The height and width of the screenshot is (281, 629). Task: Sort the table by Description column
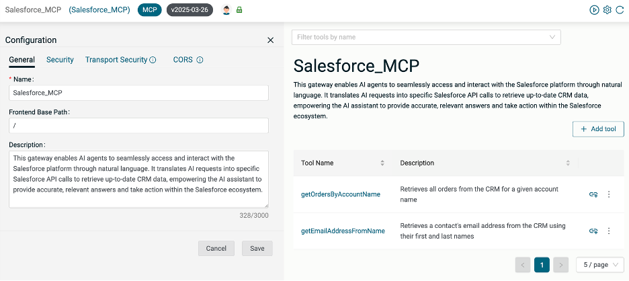[568, 163]
